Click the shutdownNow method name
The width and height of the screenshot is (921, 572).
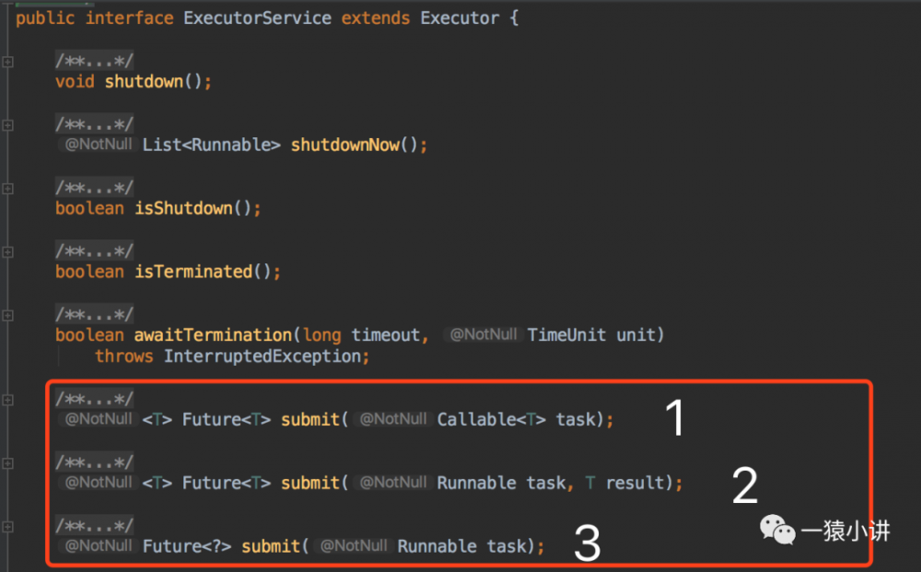click(x=344, y=145)
